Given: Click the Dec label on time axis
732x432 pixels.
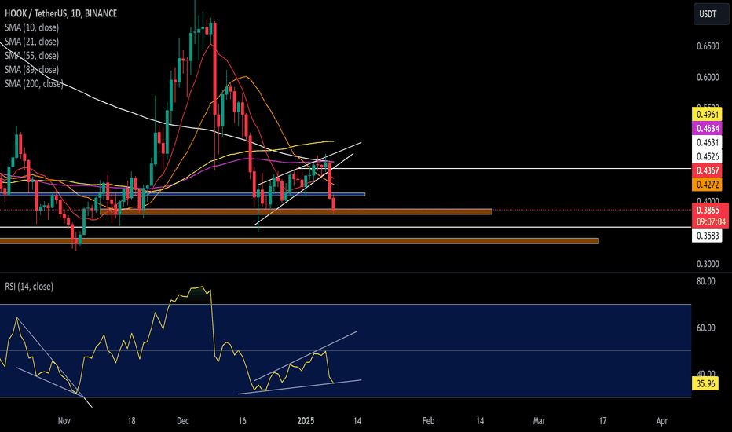Looking at the screenshot, I should click(x=182, y=421).
